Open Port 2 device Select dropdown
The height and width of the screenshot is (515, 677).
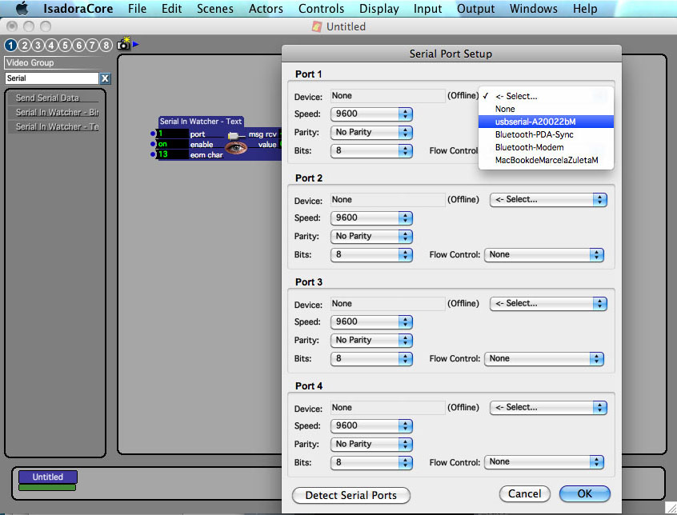547,200
